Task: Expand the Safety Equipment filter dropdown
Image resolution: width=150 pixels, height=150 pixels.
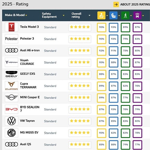Action: (x=64, y=15)
